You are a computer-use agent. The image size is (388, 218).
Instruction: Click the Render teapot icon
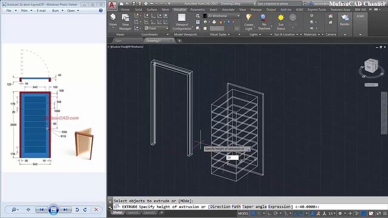[344, 18]
